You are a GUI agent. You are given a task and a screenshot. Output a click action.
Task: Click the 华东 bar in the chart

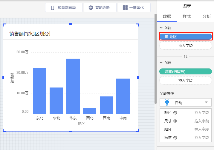pyautogui.click(x=73, y=86)
